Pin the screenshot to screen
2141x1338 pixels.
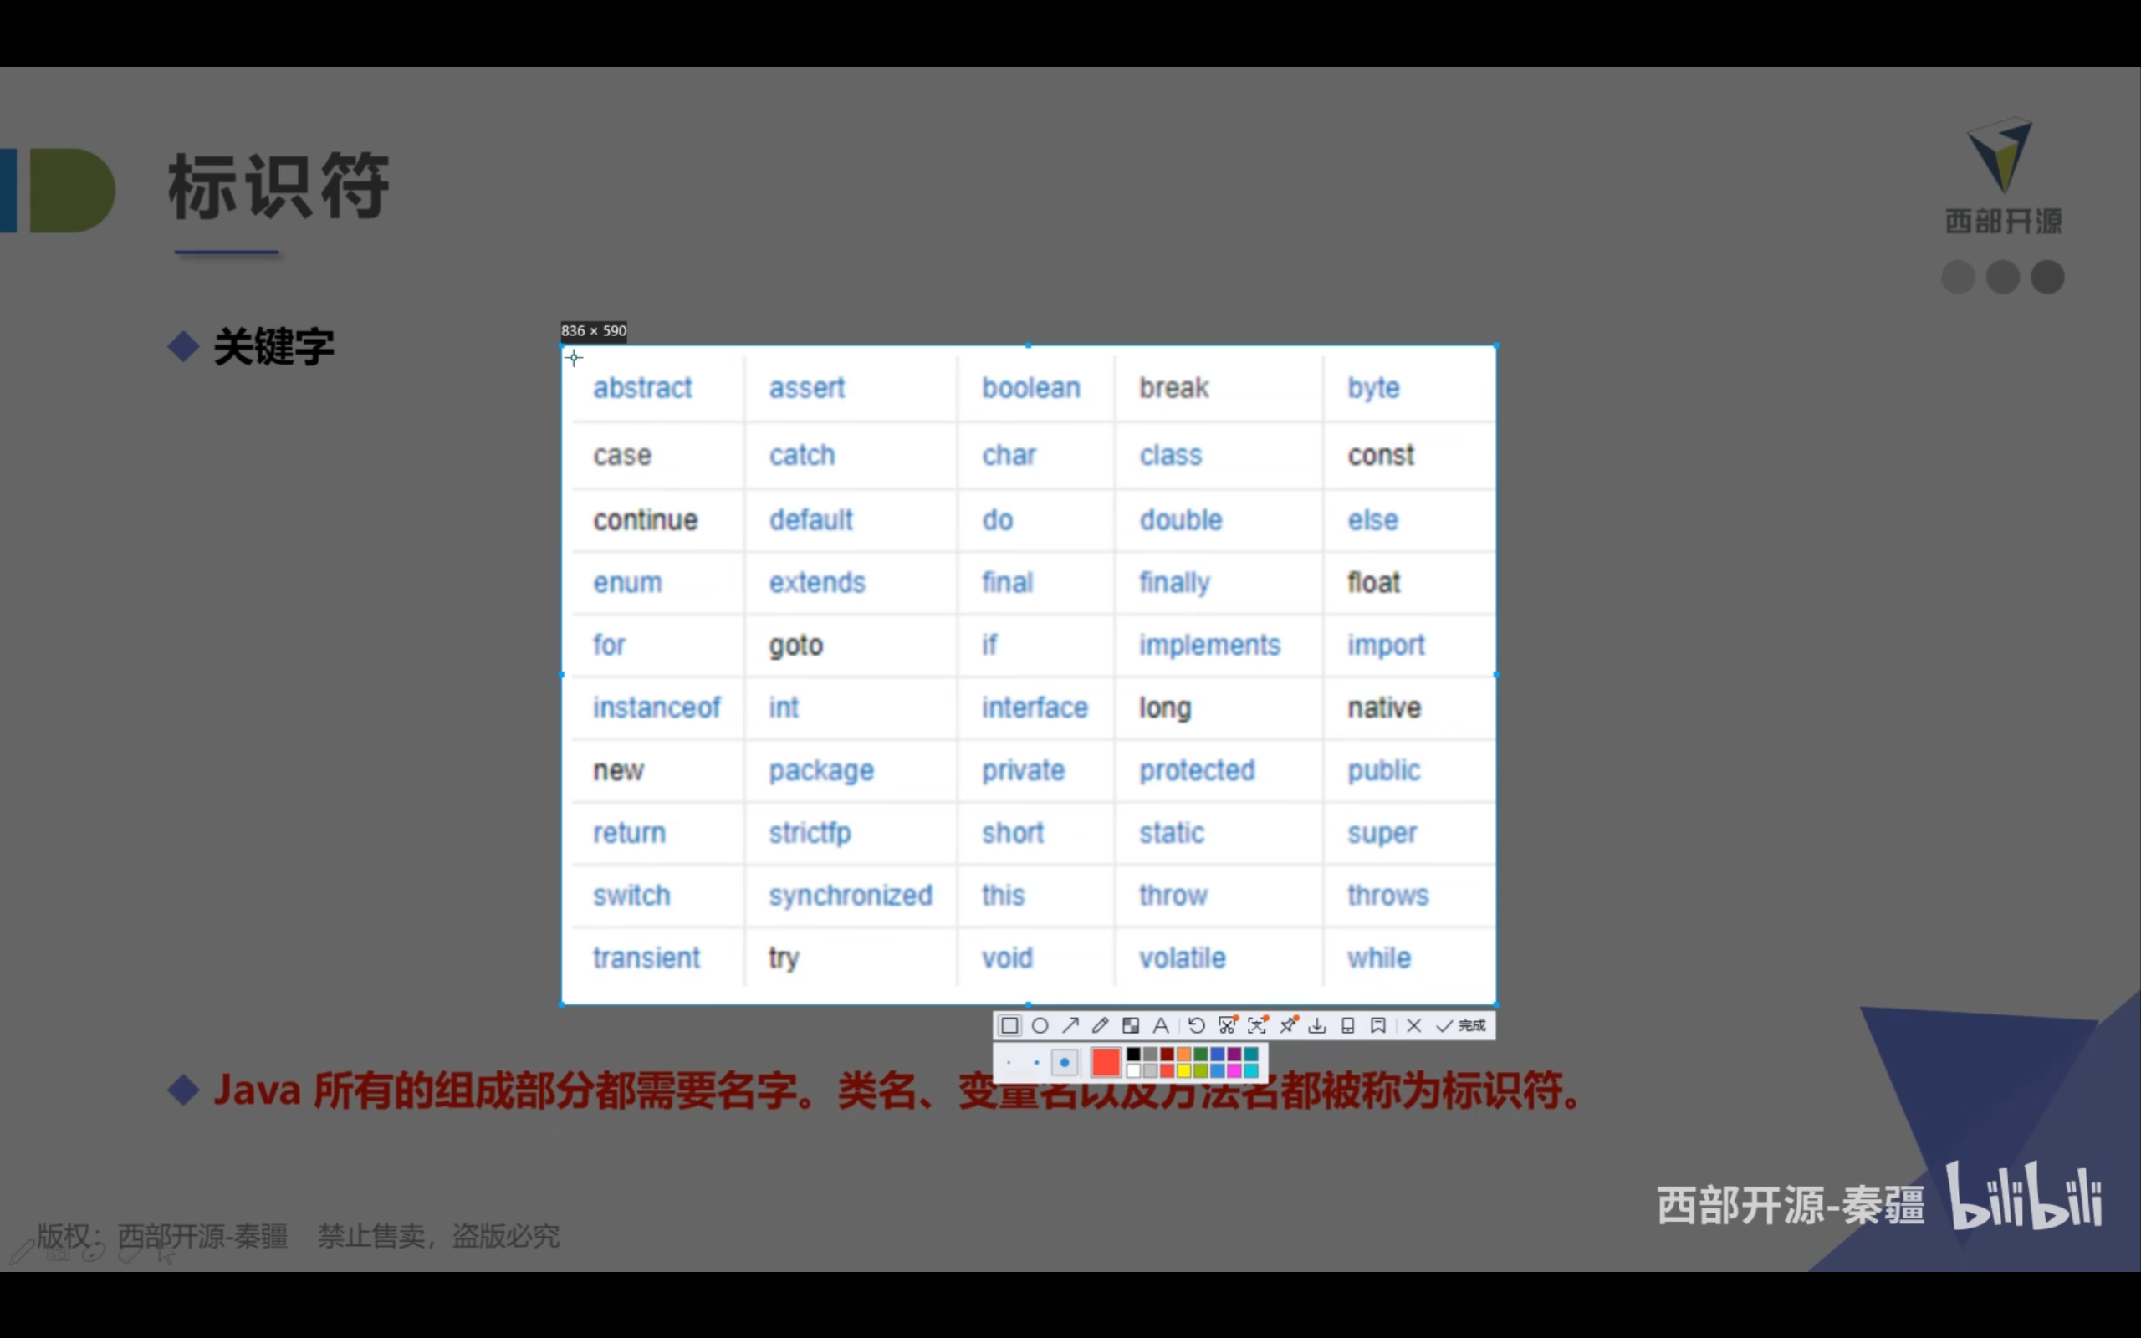[x=1288, y=1025]
